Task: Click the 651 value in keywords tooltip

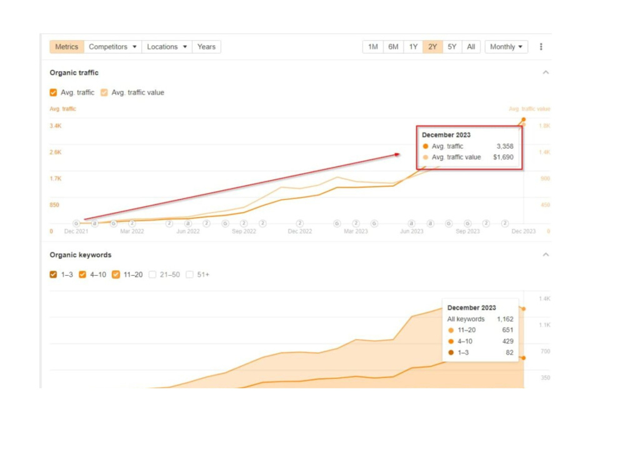Action: [x=507, y=330]
